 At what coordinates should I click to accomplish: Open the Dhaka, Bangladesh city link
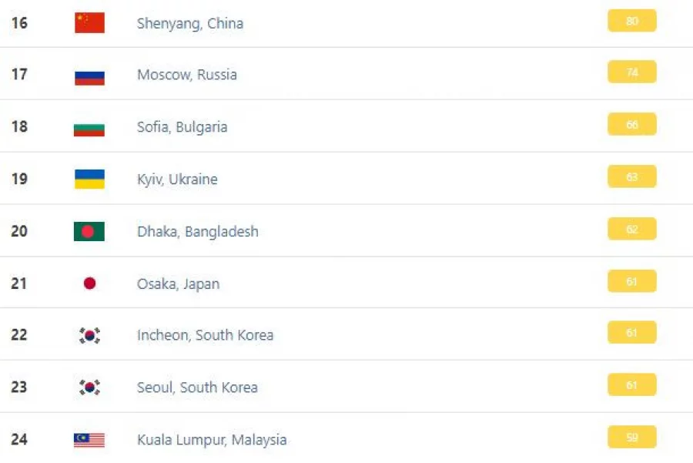click(x=198, y=232)
